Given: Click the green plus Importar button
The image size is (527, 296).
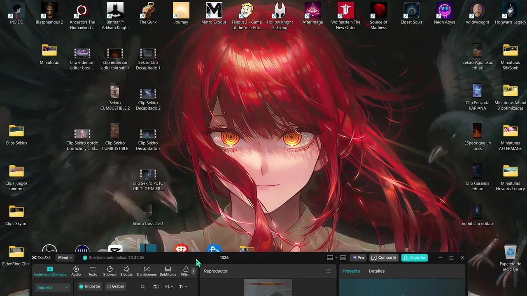Looking at the screenshot, I should pyautogui.click(x=90, y=287).
